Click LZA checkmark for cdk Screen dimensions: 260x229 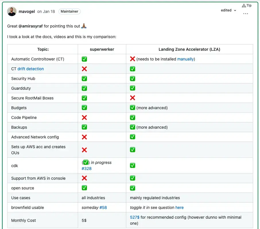[x=133, y=165]
